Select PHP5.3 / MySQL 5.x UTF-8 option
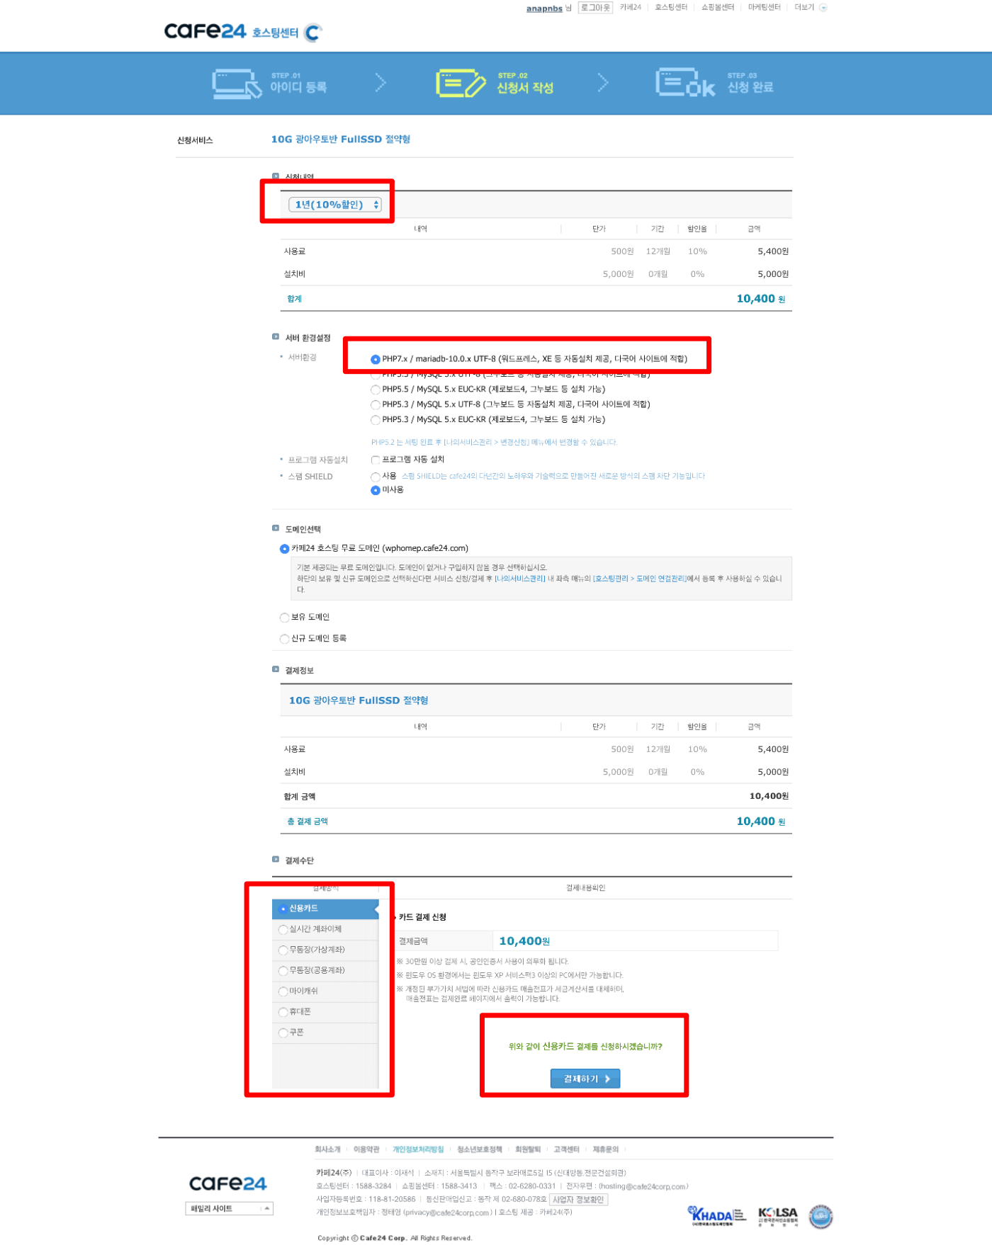 376,405
